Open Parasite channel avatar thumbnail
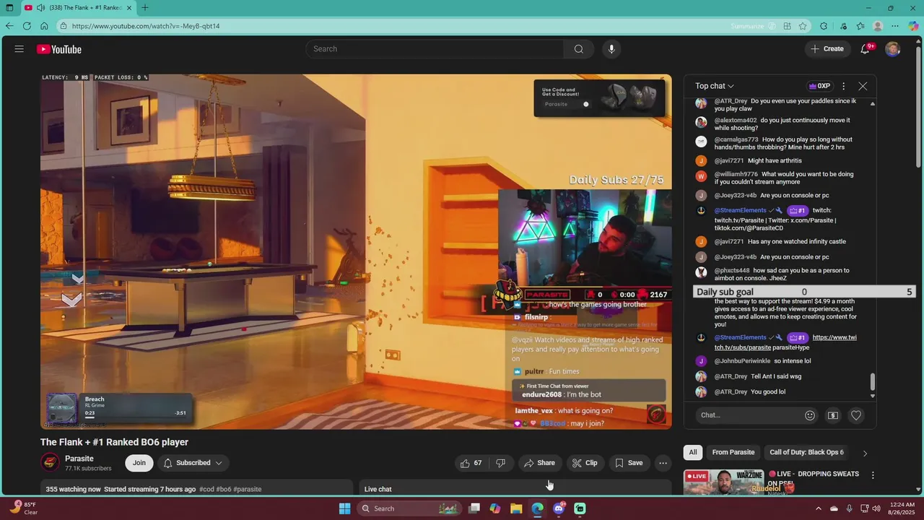 [x=50, y=463]
